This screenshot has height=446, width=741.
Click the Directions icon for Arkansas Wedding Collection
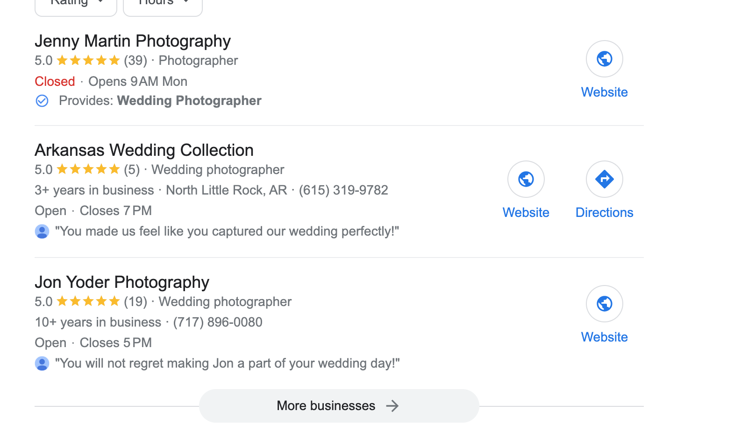604,180
